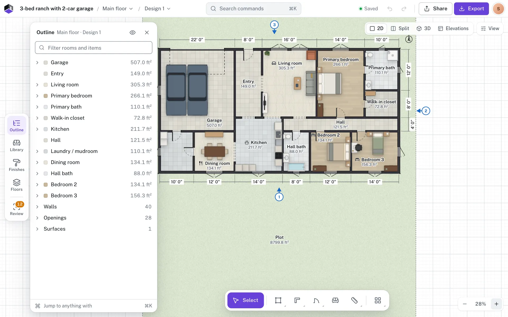The width and height of the screenshot is (508, 317).
Task: Expand the Primary bedroom row
Action: [x=37, y=96]
